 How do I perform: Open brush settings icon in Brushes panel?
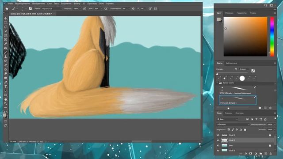tap(253, 71)
